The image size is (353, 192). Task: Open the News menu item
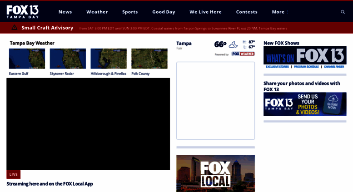coord(65,12)
